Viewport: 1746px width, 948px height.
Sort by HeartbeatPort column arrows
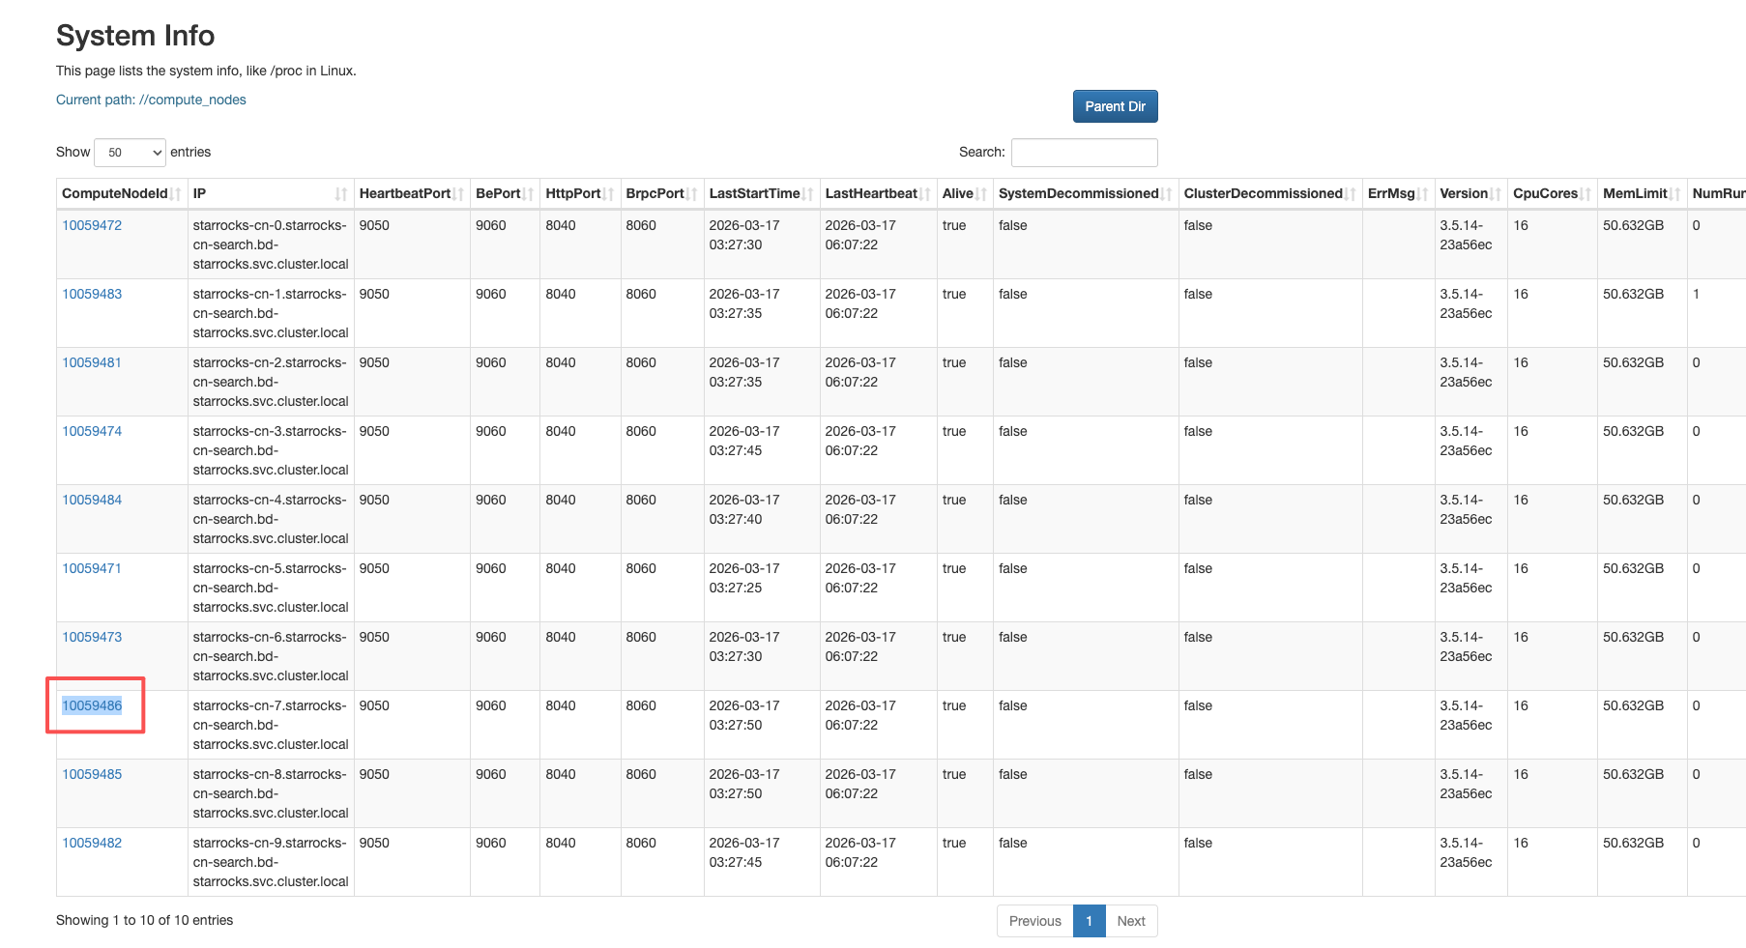tap(458, 194)
